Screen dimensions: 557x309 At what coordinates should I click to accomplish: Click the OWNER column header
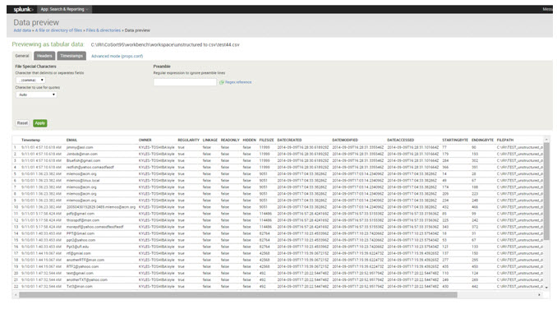pyautogui.click(x=145, y=140)
